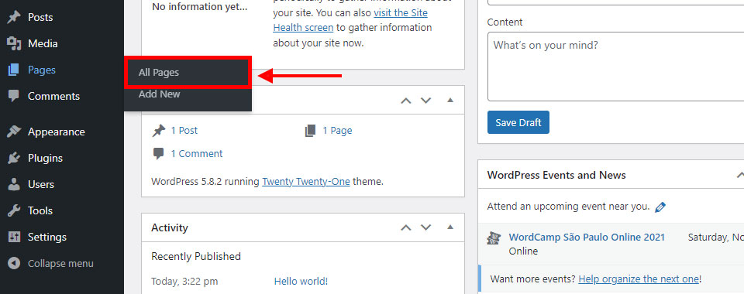Toggle Activity panel collapse triangle

click(450, 227)
